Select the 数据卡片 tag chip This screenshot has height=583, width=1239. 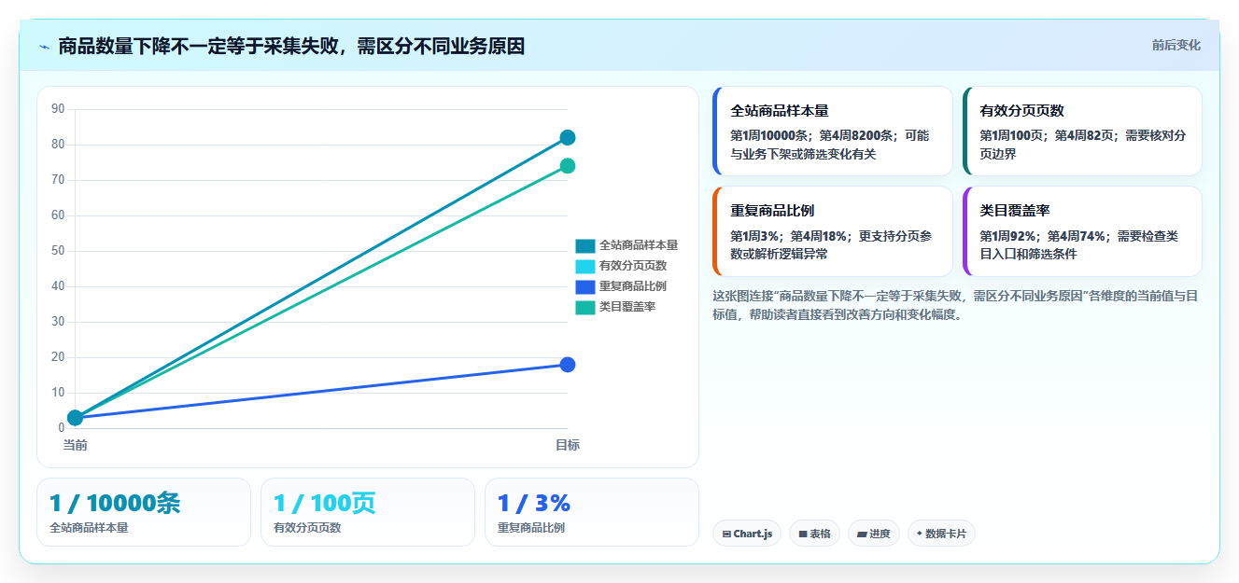point(941,534)
